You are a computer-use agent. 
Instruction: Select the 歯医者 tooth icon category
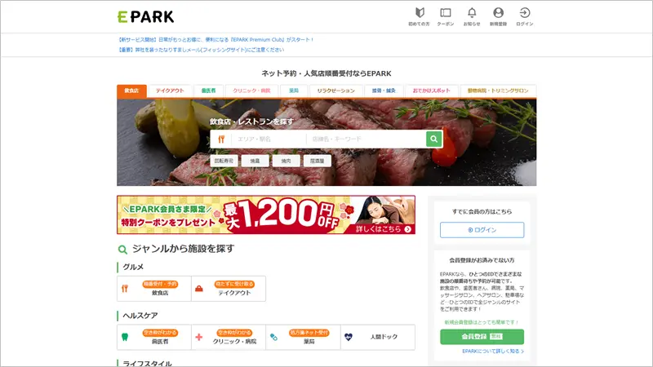point(154,337)
